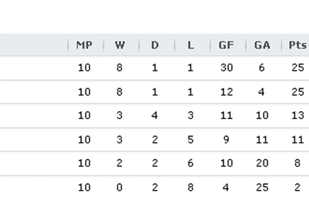Sort by the W column header
This screenshot has height=206, width=309.
pos(119,45)
